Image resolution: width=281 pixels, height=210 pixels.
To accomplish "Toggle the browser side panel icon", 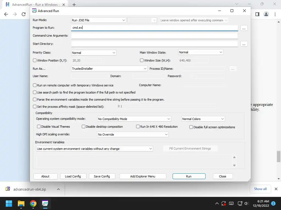I will [257, 14].
